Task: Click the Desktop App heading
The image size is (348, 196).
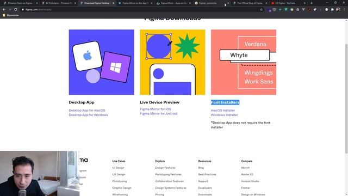Action: click(x=82, y=102)
